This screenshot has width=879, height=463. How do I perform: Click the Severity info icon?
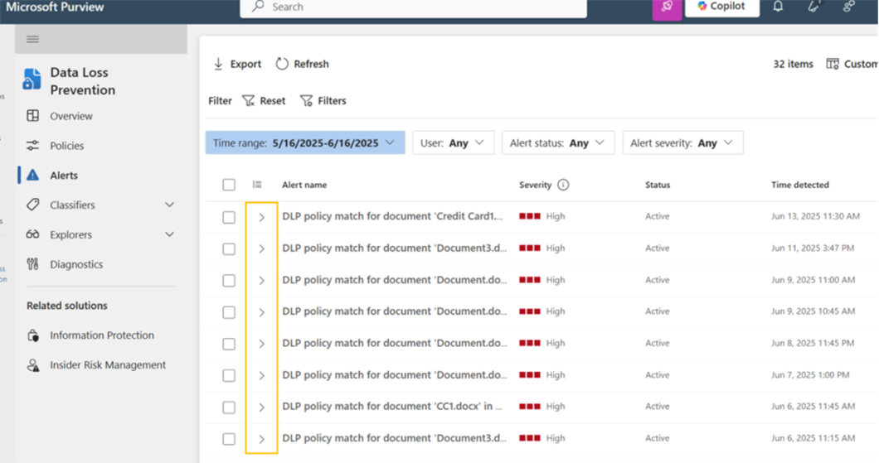(563, 185)
